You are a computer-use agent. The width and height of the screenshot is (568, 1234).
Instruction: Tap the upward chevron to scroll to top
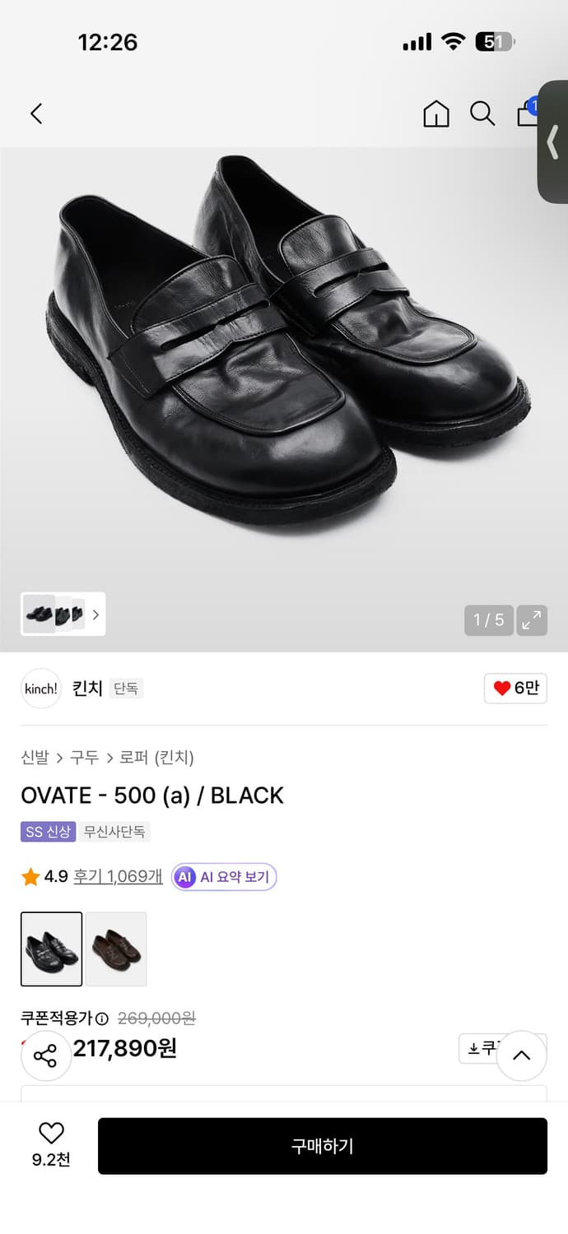point(522,1055)
